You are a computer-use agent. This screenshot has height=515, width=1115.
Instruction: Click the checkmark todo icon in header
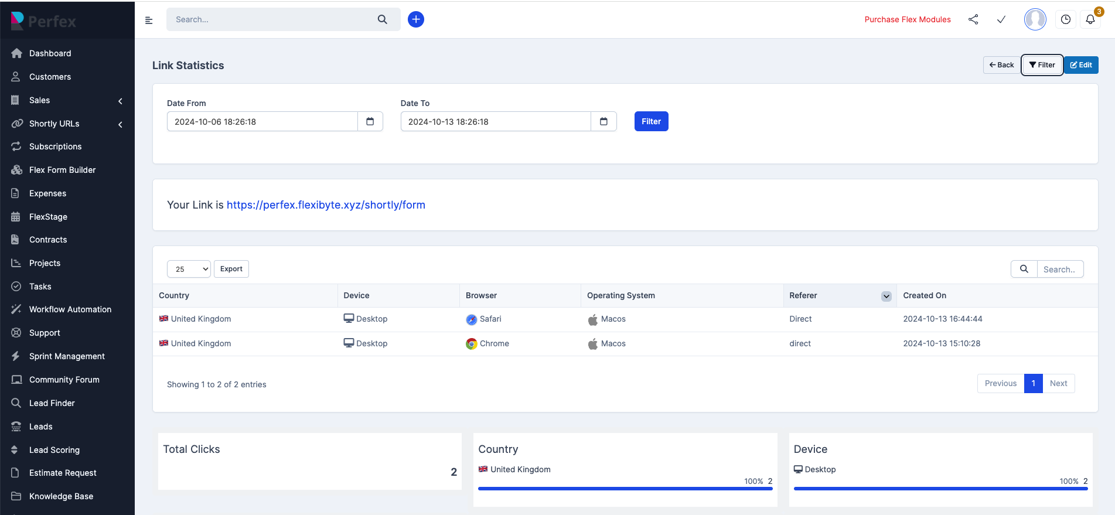(1001, 19)
